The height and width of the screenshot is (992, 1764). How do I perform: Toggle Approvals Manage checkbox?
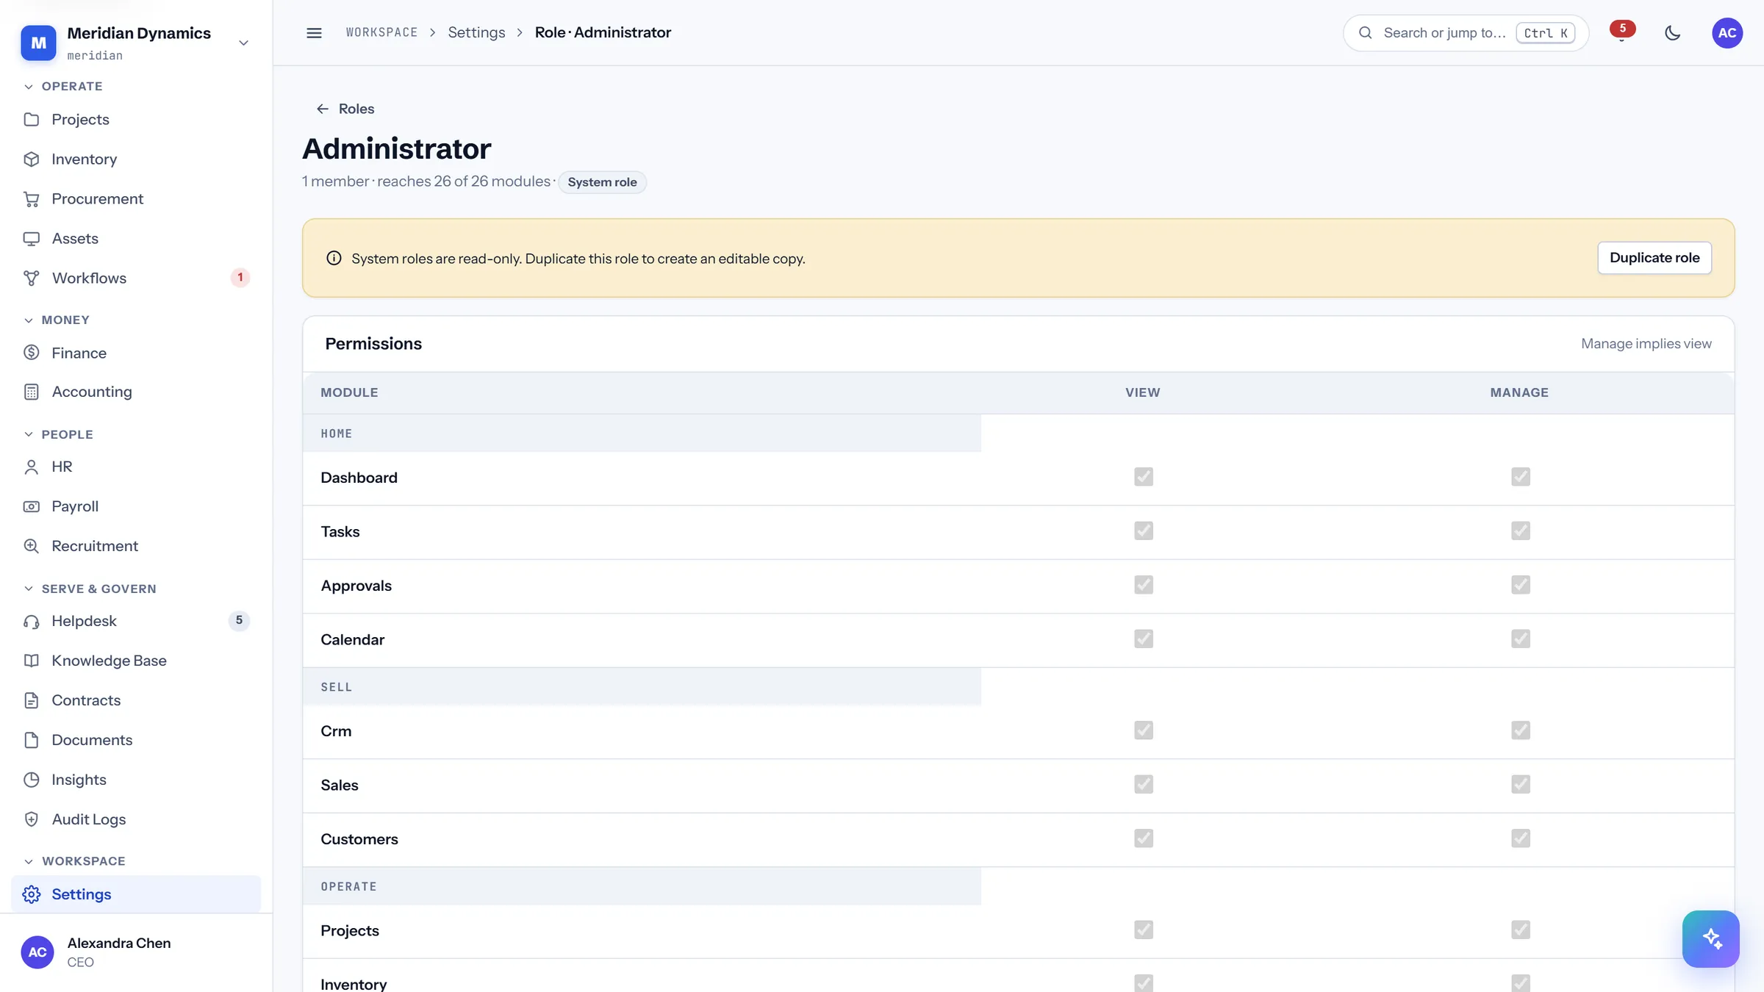[1521, 585]
